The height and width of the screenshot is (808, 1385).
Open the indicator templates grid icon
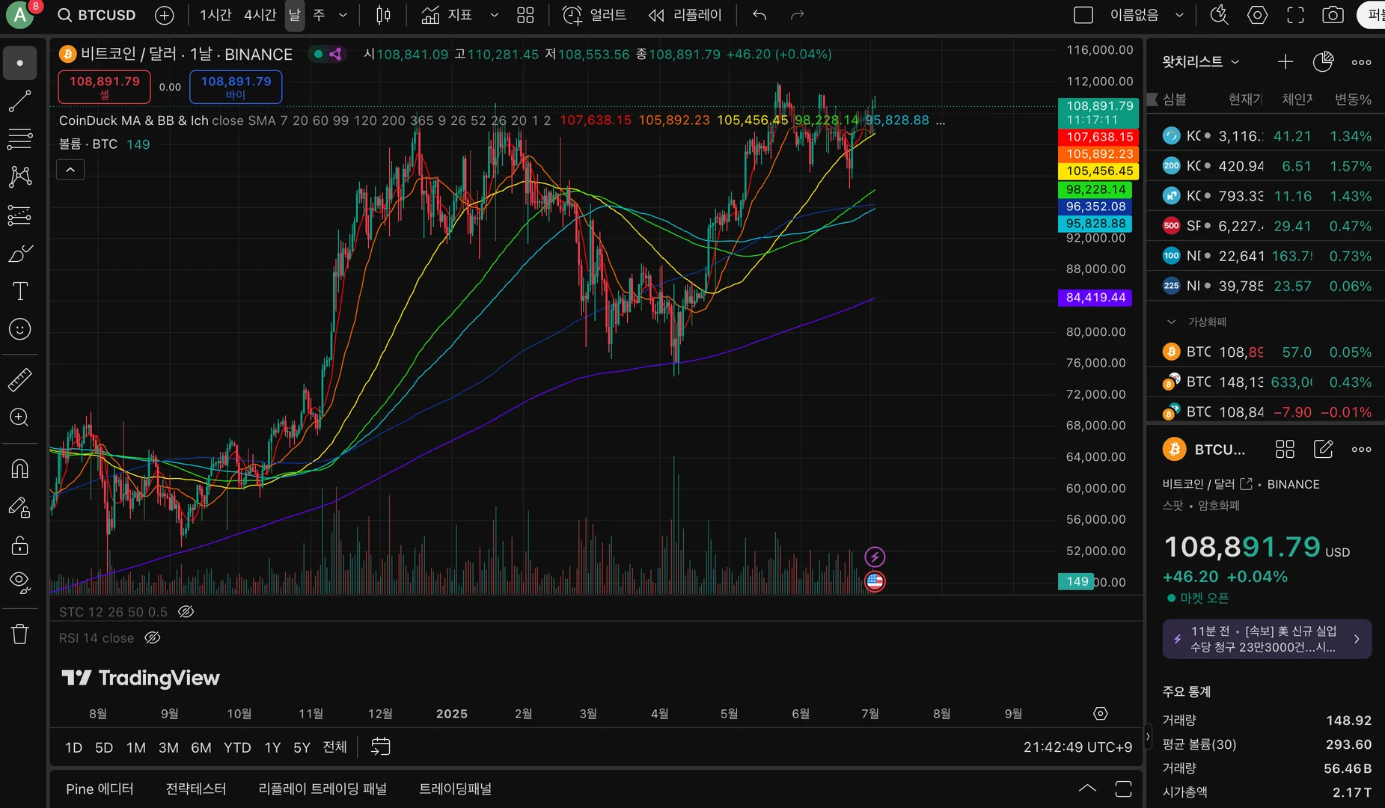525,15
